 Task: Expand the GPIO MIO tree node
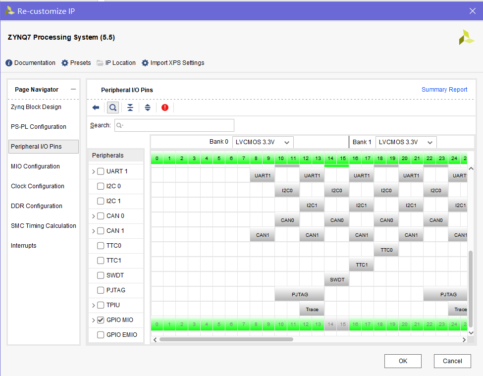point(93,320)
